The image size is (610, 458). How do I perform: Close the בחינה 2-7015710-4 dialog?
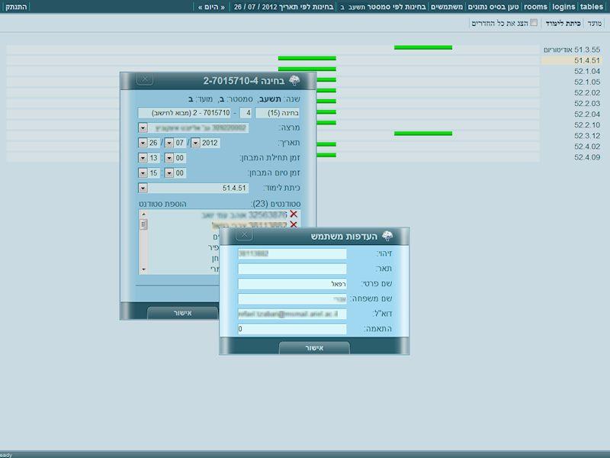click(x=145, y=79)
